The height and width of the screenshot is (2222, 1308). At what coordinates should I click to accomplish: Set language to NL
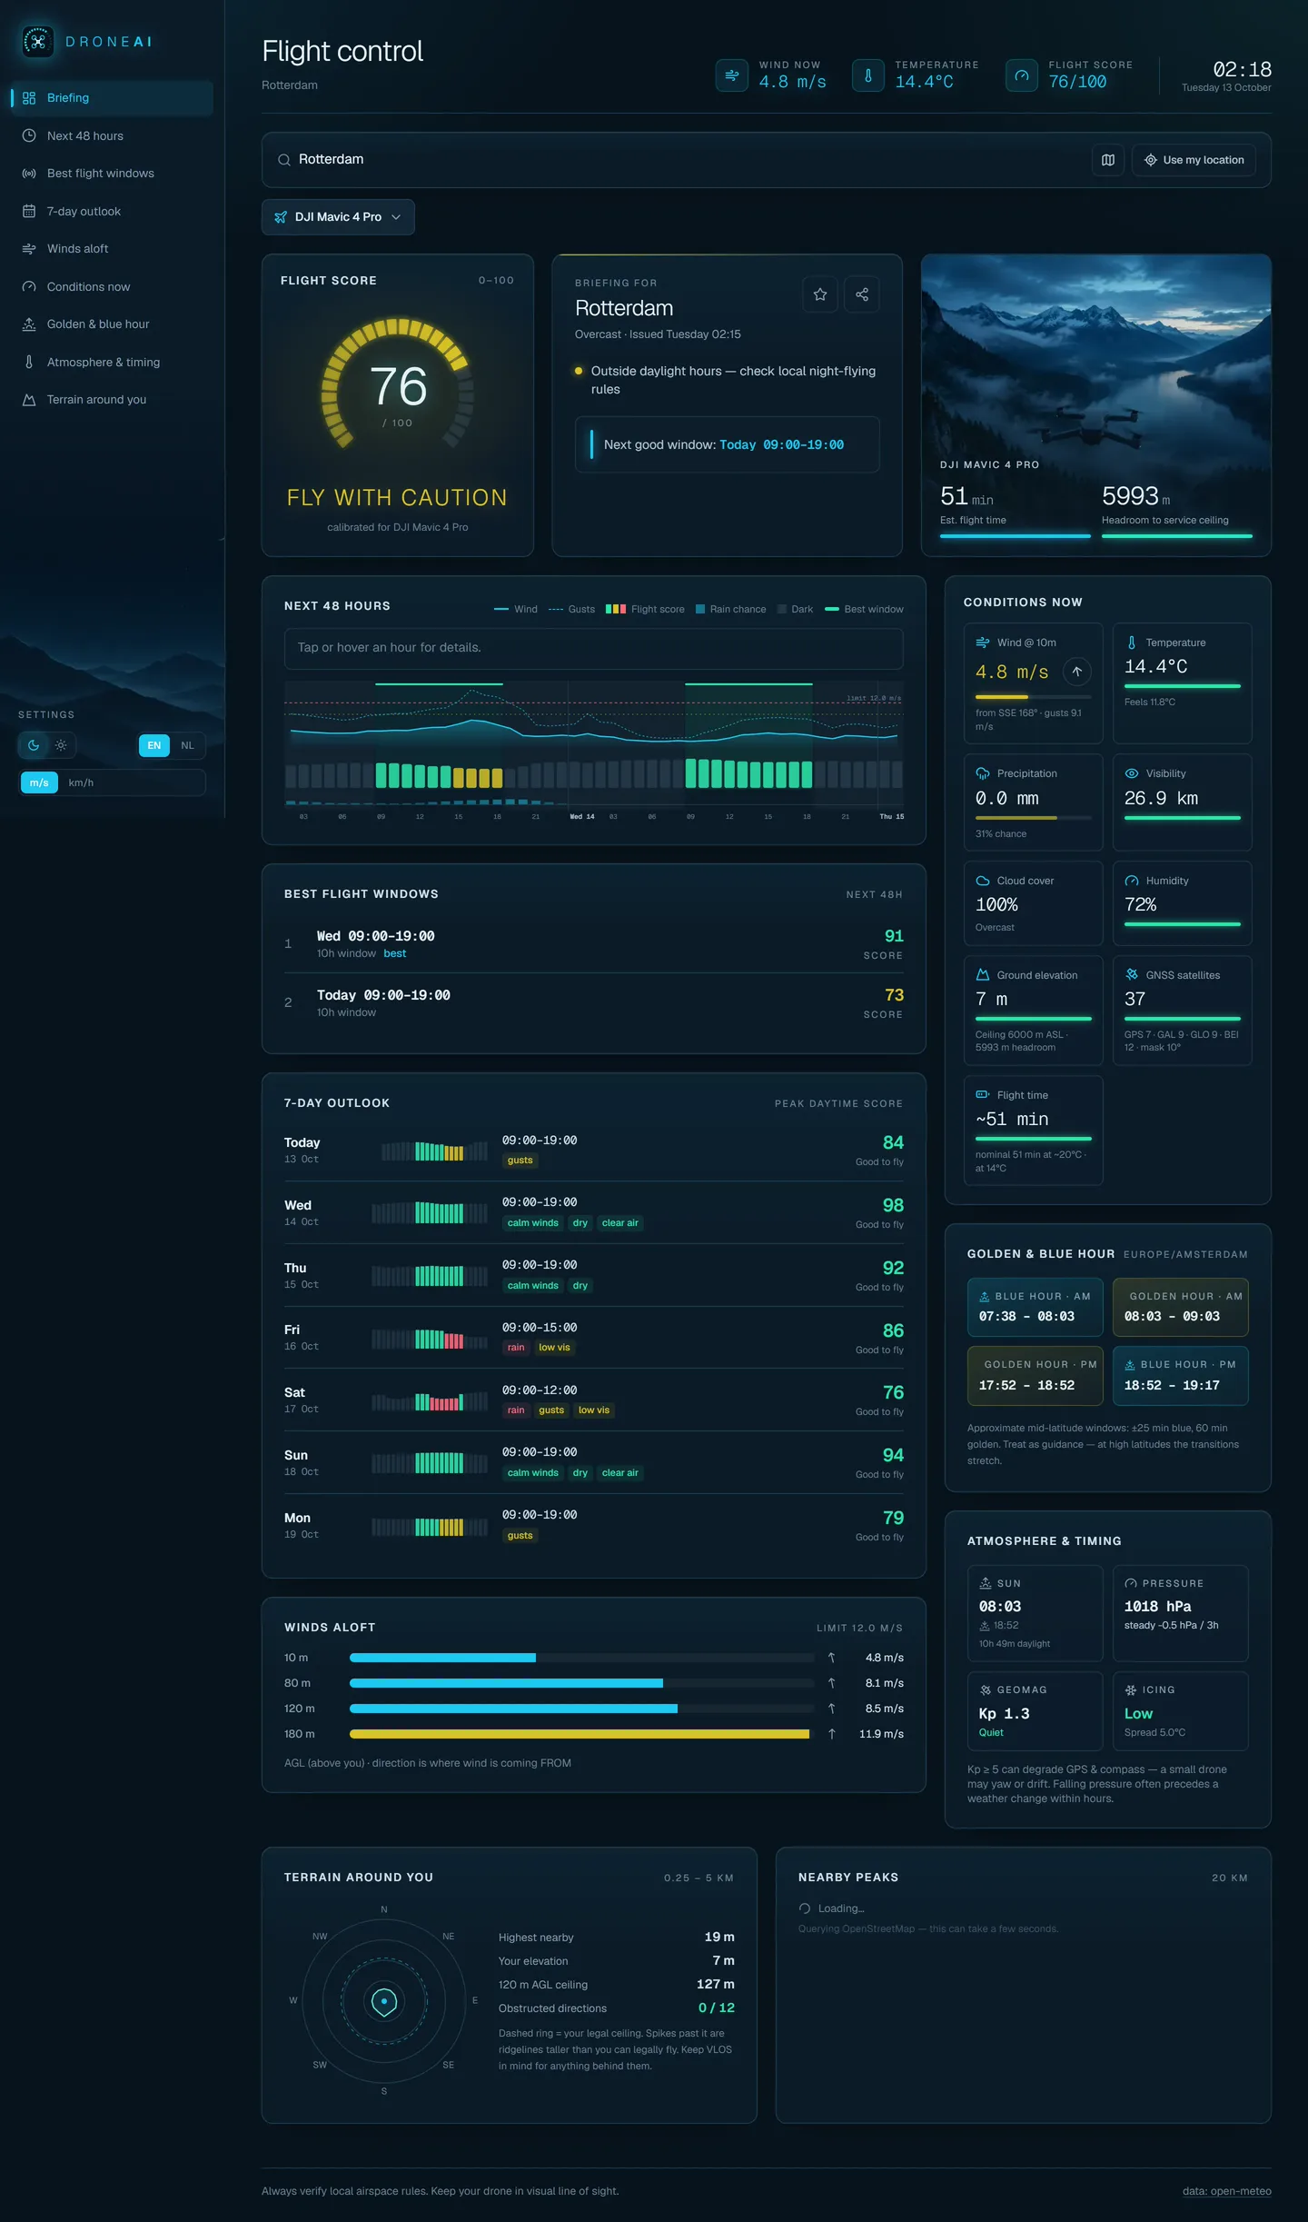tap(187, 745)
